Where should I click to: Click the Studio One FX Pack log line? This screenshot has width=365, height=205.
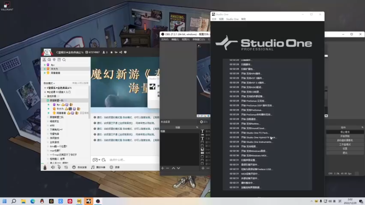[255, 133]
